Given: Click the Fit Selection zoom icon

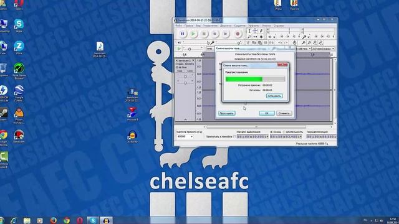Looking at the screenshot, I should [315, 43].
